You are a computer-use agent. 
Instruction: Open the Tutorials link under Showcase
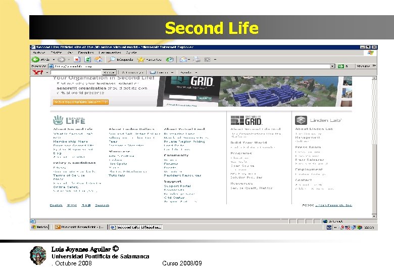[x=117, y=175]
